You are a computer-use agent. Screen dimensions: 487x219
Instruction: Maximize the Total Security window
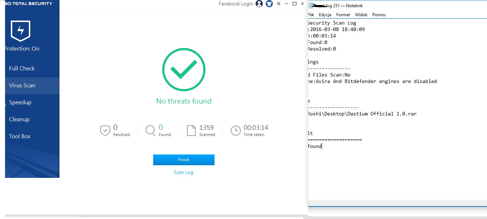[295, 4]
